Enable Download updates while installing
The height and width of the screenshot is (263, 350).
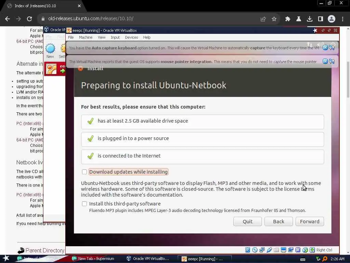(84, 172)
